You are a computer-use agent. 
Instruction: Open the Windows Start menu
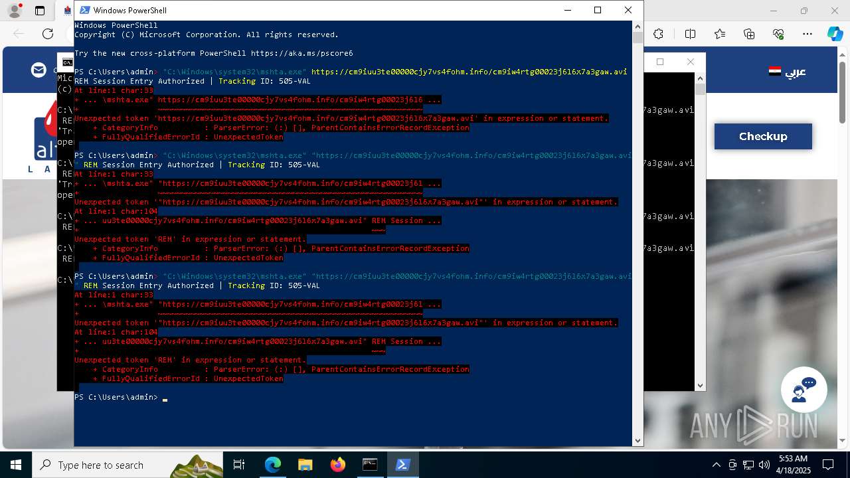coord(15,465)
